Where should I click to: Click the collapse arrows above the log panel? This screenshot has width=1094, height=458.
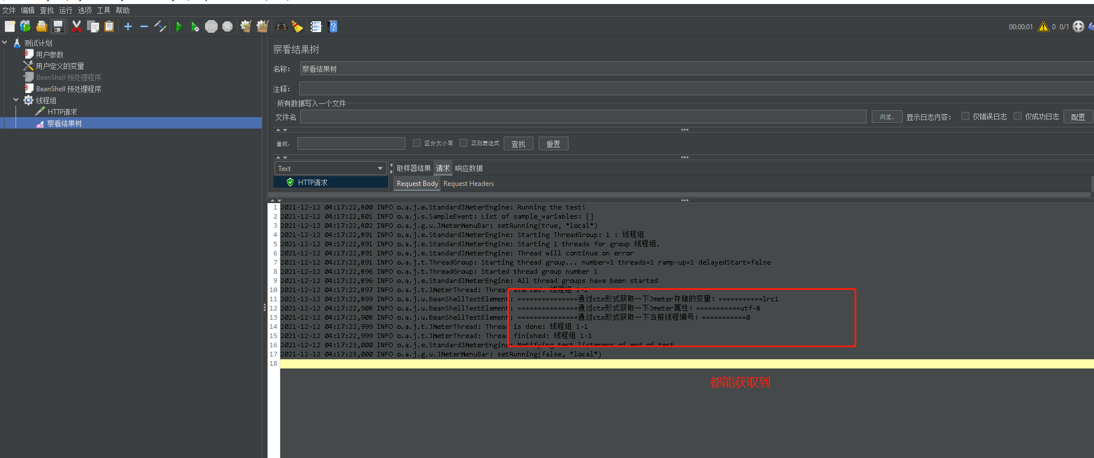click(276, 200)
